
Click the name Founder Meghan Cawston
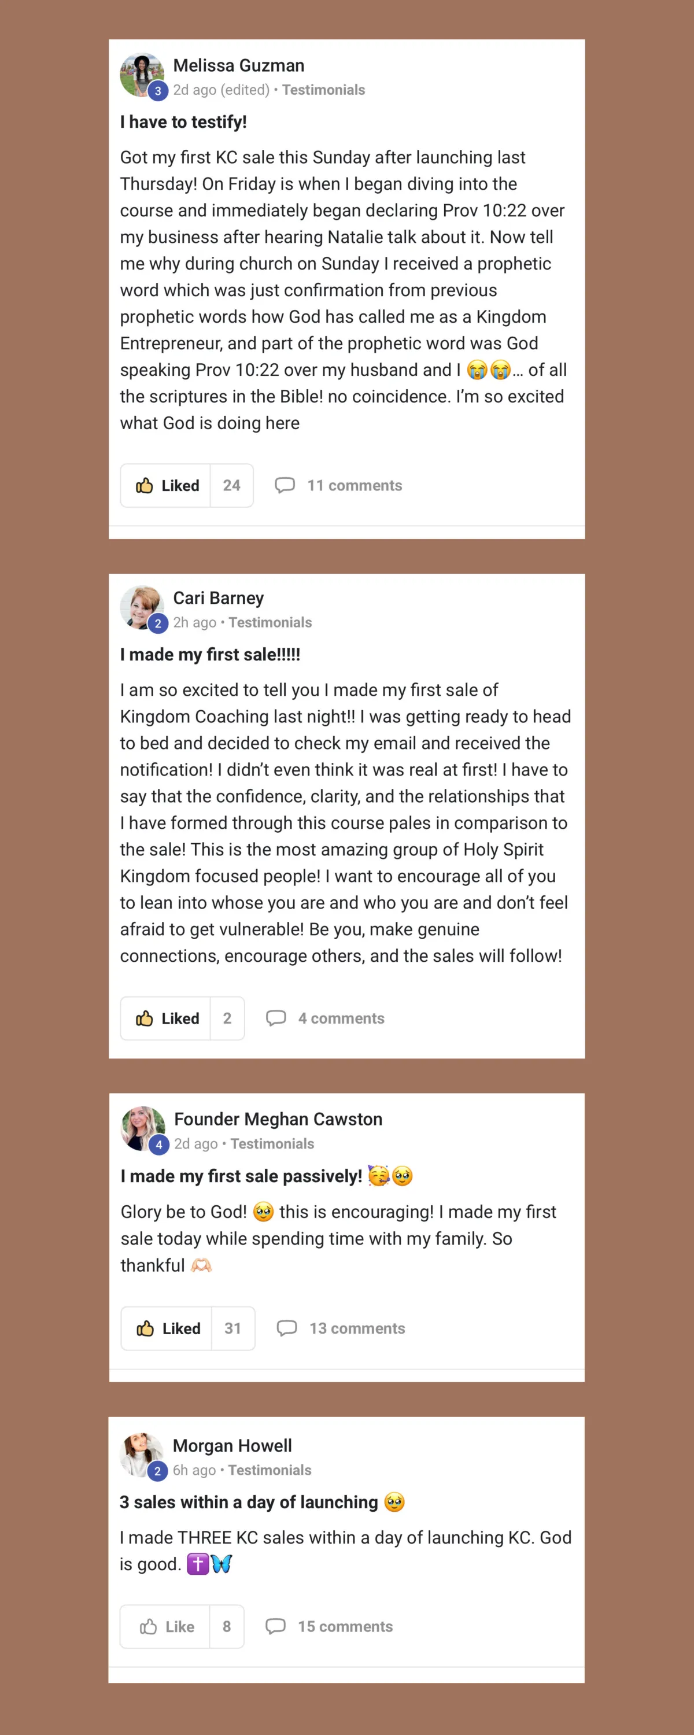[278, 1118]
